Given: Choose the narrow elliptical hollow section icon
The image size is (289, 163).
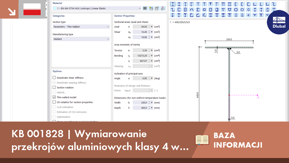Looking at the screenshot, I should (x=248, y=10).
